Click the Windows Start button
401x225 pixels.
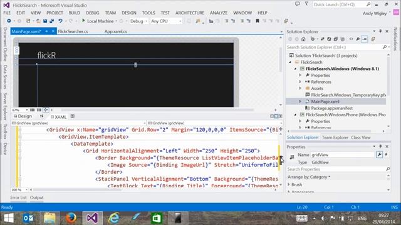[x=9, y=218]
